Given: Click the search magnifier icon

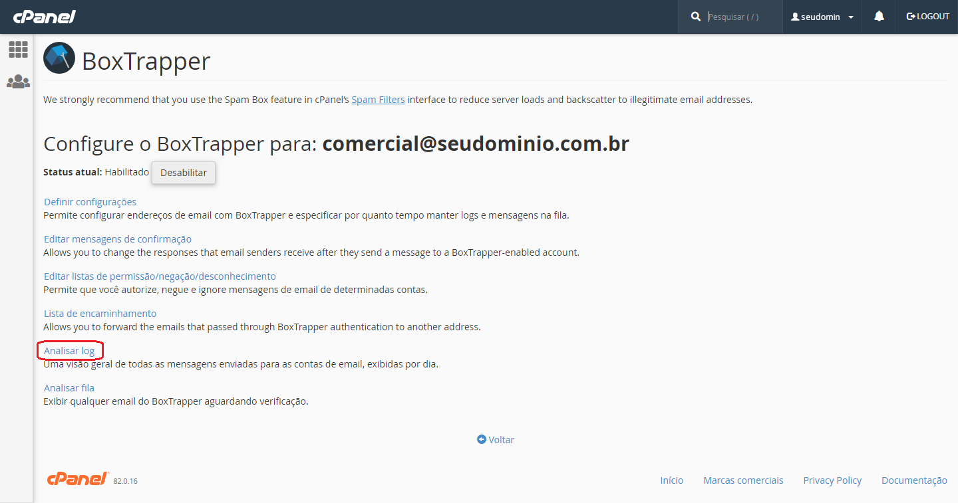Looking at the screenshot, I should click(x=696, y=17).
